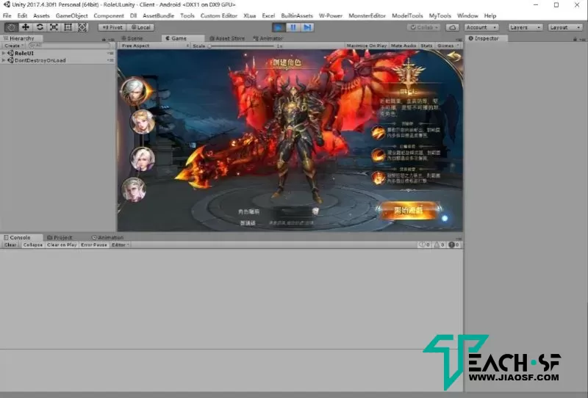Select the Move tool

pos(26,27)
